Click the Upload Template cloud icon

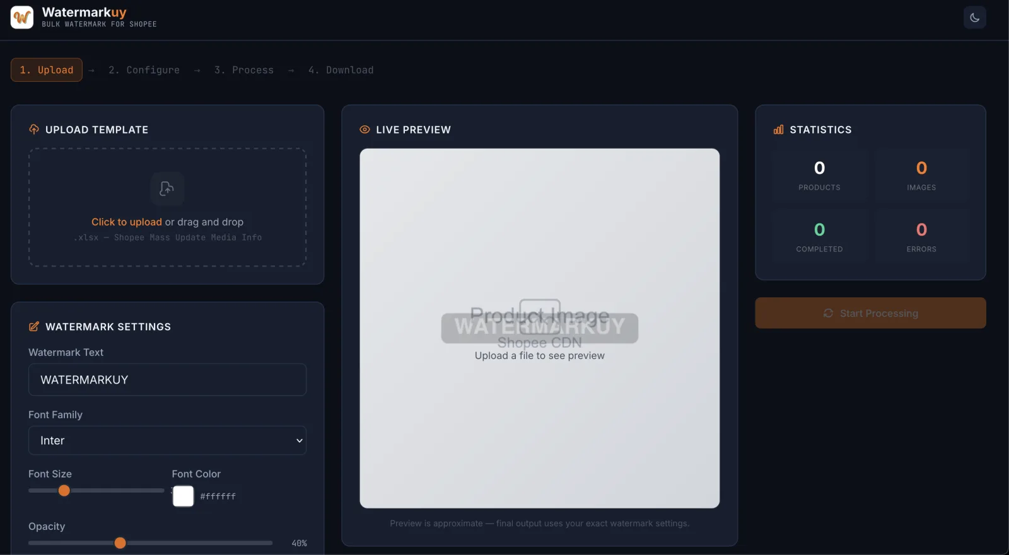click(34, 129)
